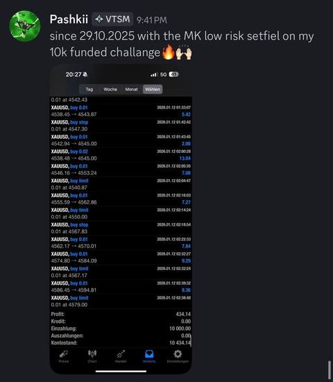Click the 9:41 PM message timestamp
The width and height of the screenshot is (333, 382).
click(x=152, y=20)
